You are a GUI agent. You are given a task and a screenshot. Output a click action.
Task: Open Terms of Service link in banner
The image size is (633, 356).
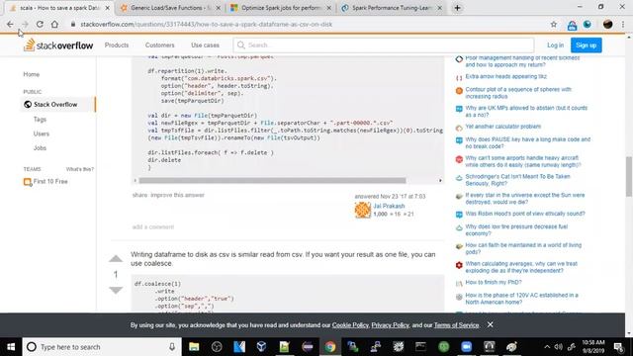(456, 325)
